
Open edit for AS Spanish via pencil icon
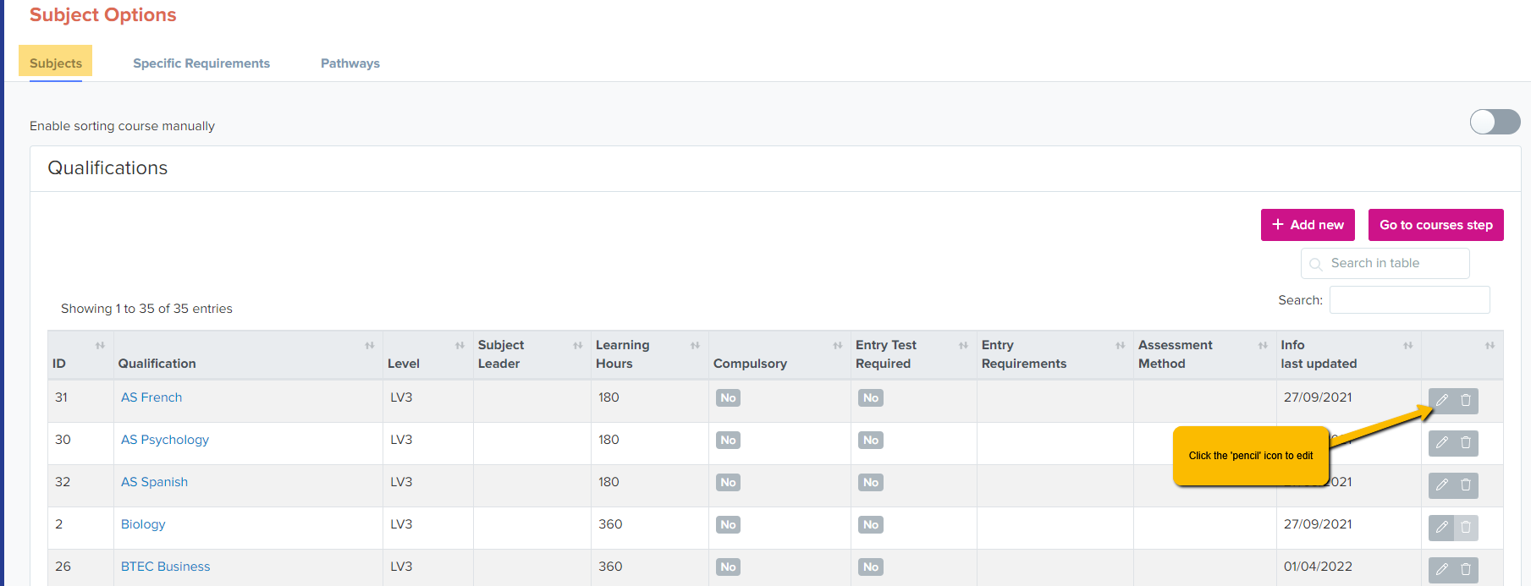point(1441,485)
